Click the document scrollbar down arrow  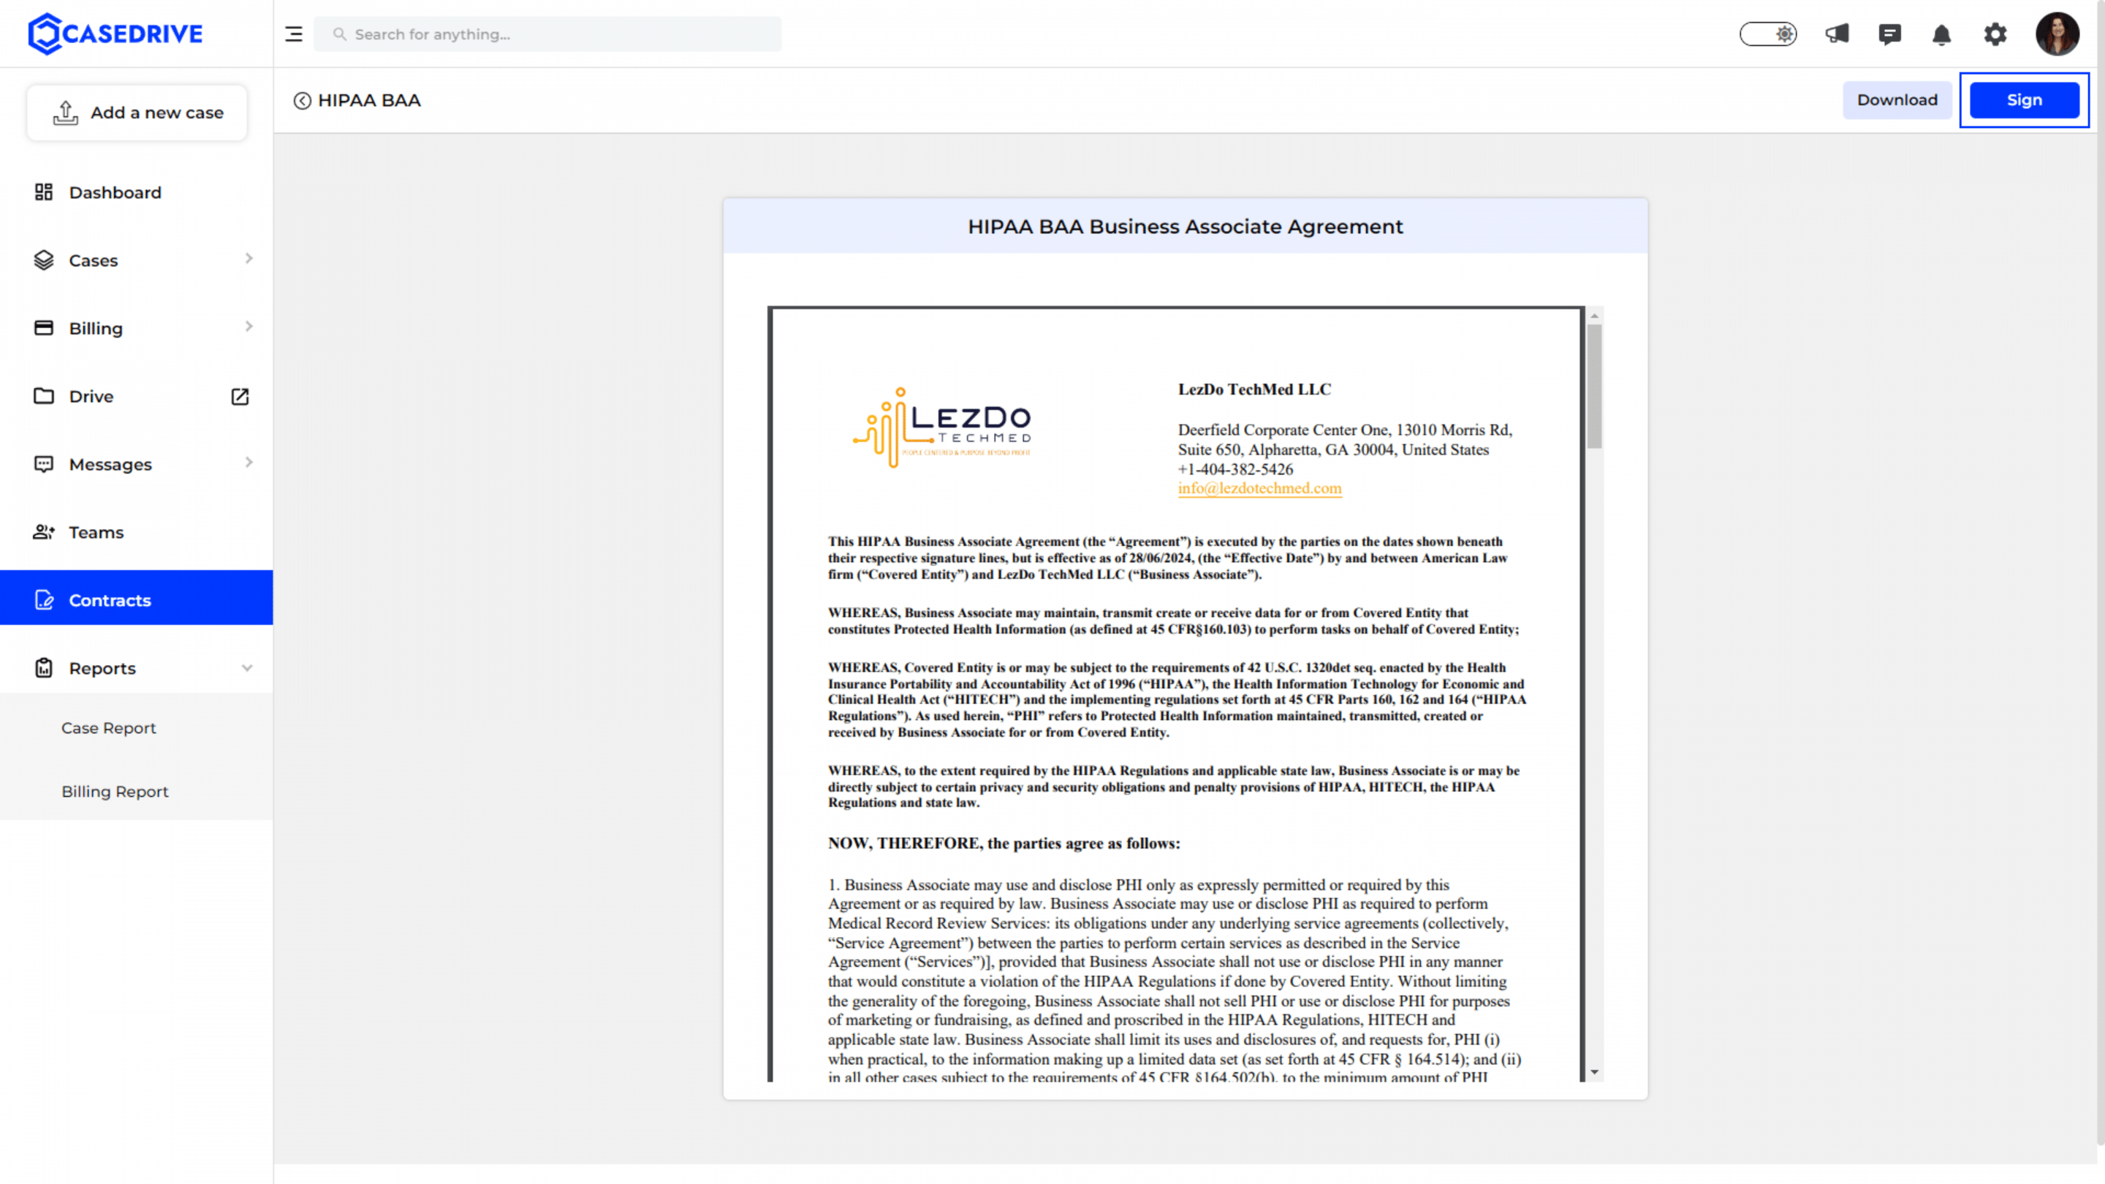(x=1593, y=1071)
